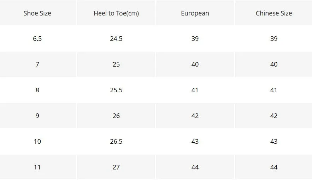Image resolution: width=312 pixels, height=180 pixels.
Task: Select Chinese size 43 cell
Action: pyautogui.click(x=274, y=142)
